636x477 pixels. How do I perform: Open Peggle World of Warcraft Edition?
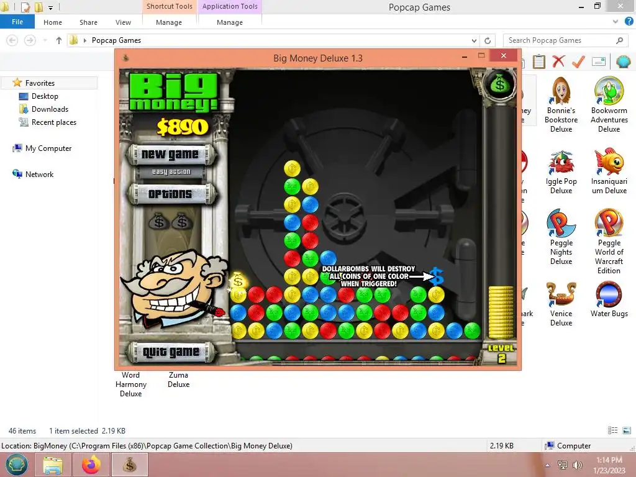[x=609, y=242]
